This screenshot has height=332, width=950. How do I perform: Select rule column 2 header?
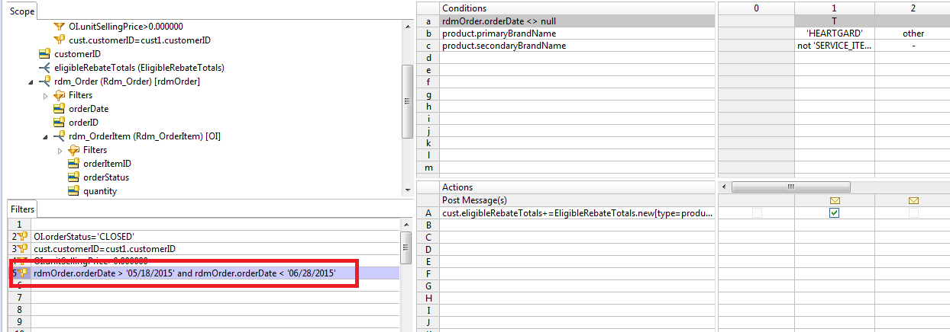913,8
